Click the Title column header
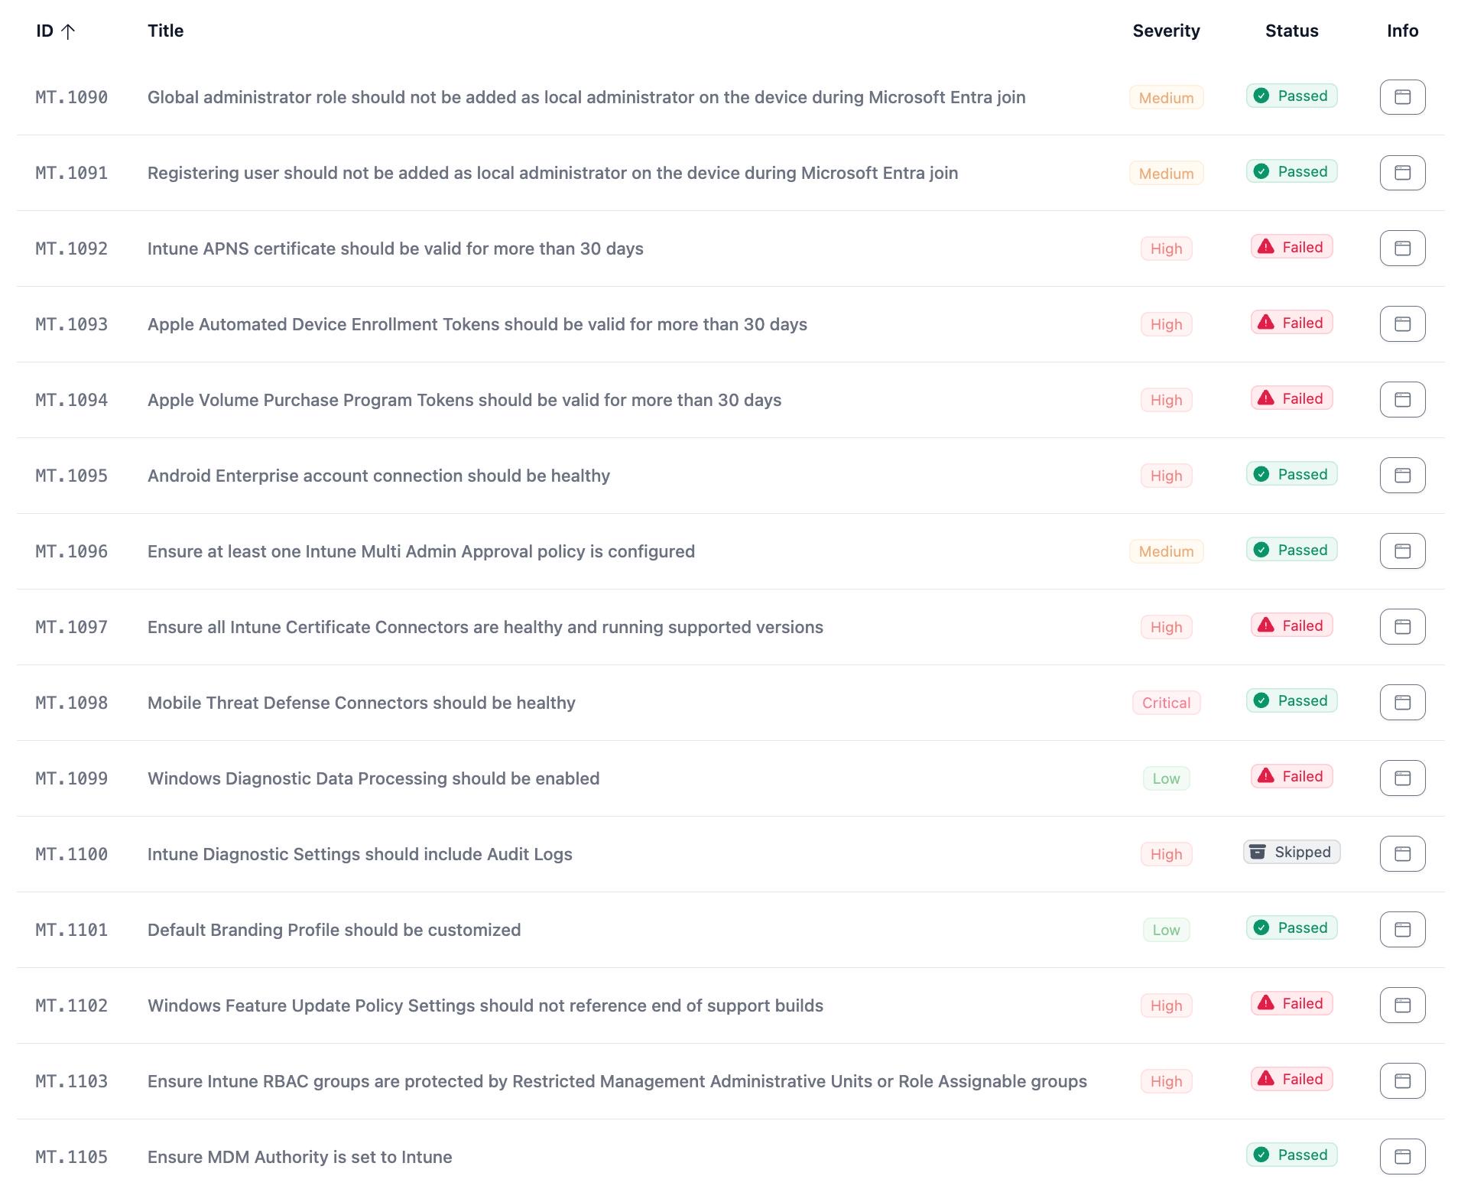The width and height of the screenshot is (1474, 1202). [165, 31]
